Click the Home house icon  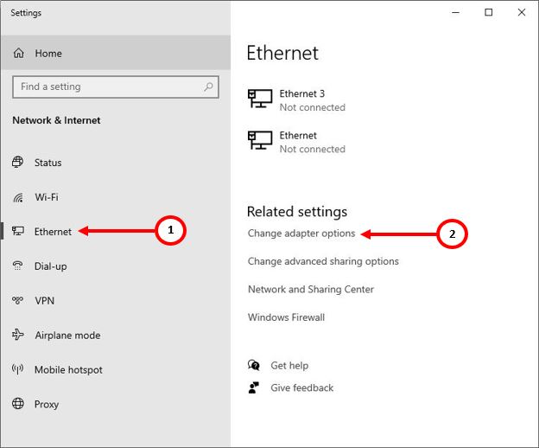coord(18,54)
